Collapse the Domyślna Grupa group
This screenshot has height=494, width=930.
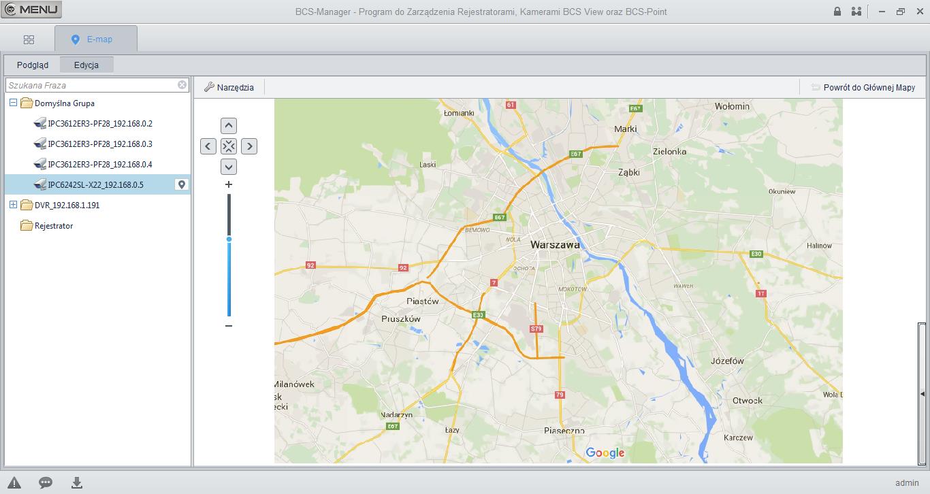click(x=13, y=103)
